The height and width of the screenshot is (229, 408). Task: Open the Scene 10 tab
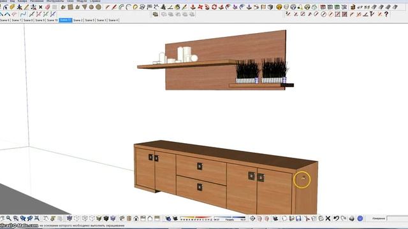click(52, 20)
